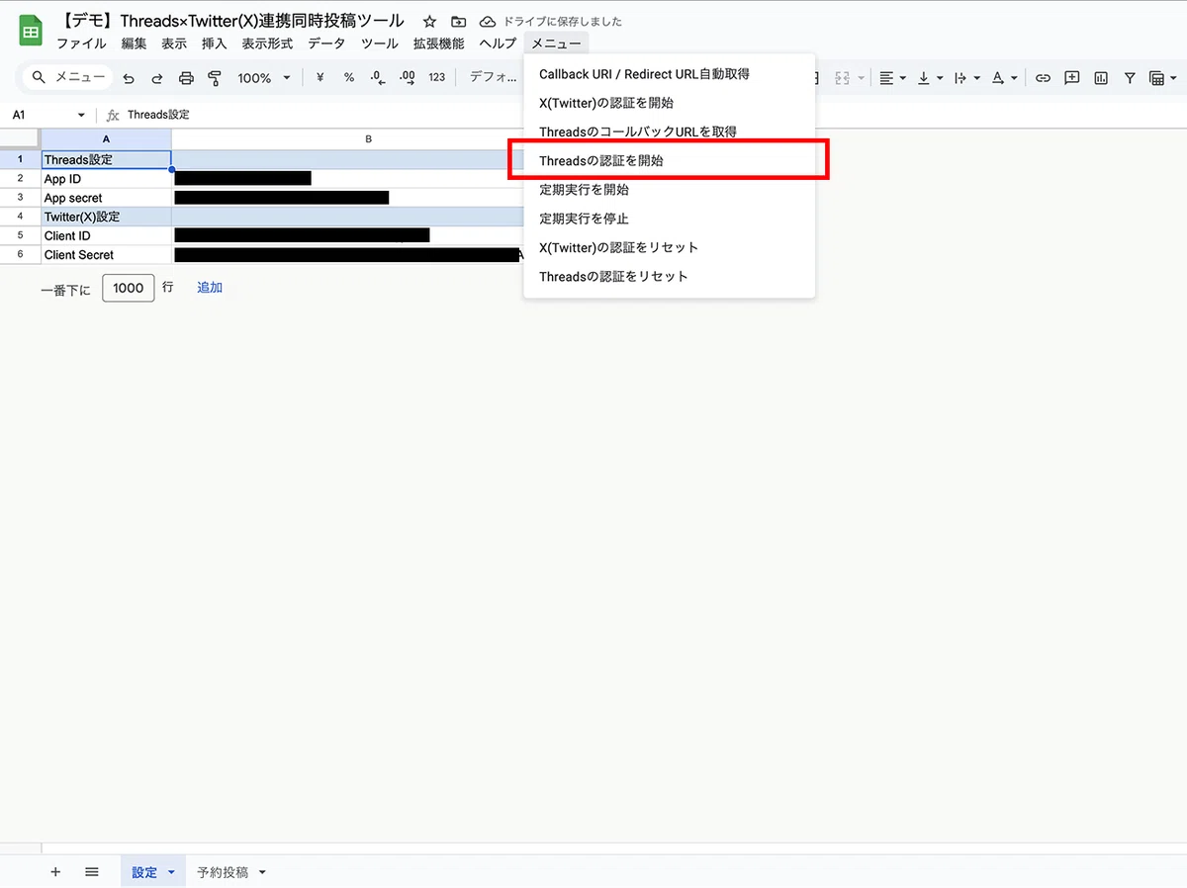The width and height of the screenshot is (1187, 888).
Task: Open horizontal align dropdown
Action: (x=893, y=78)
